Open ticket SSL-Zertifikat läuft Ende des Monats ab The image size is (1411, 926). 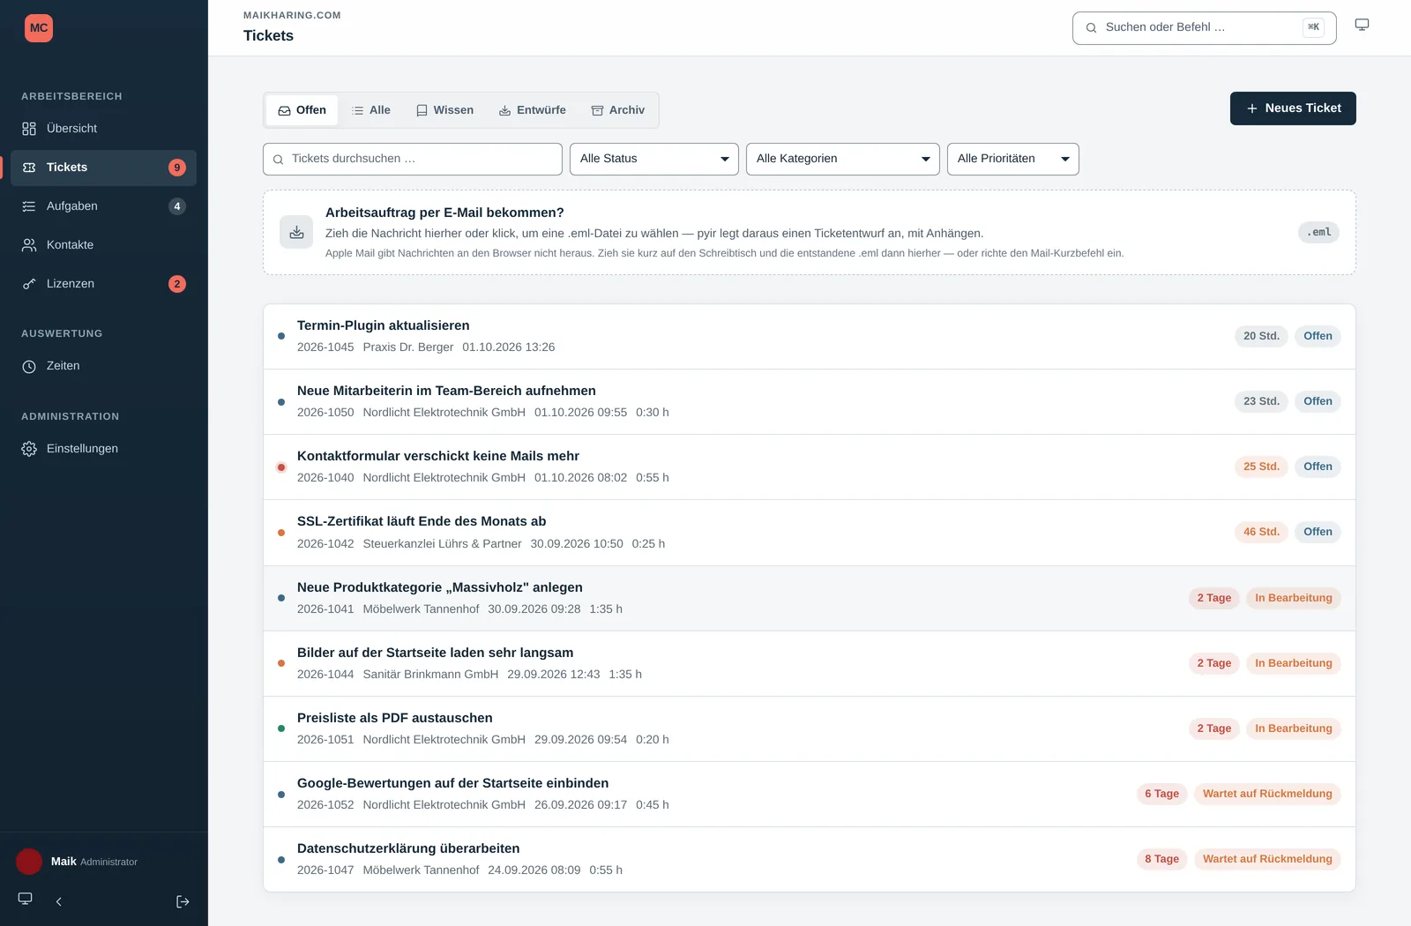pyautogui.click(x=810, y=533)
